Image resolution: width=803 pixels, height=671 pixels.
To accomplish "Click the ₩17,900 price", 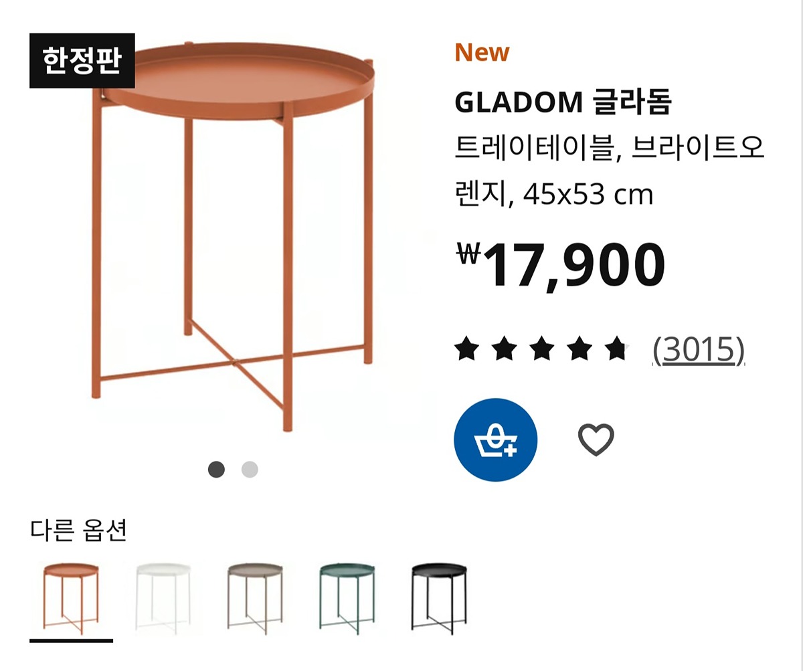I will (x=561, y=266).
